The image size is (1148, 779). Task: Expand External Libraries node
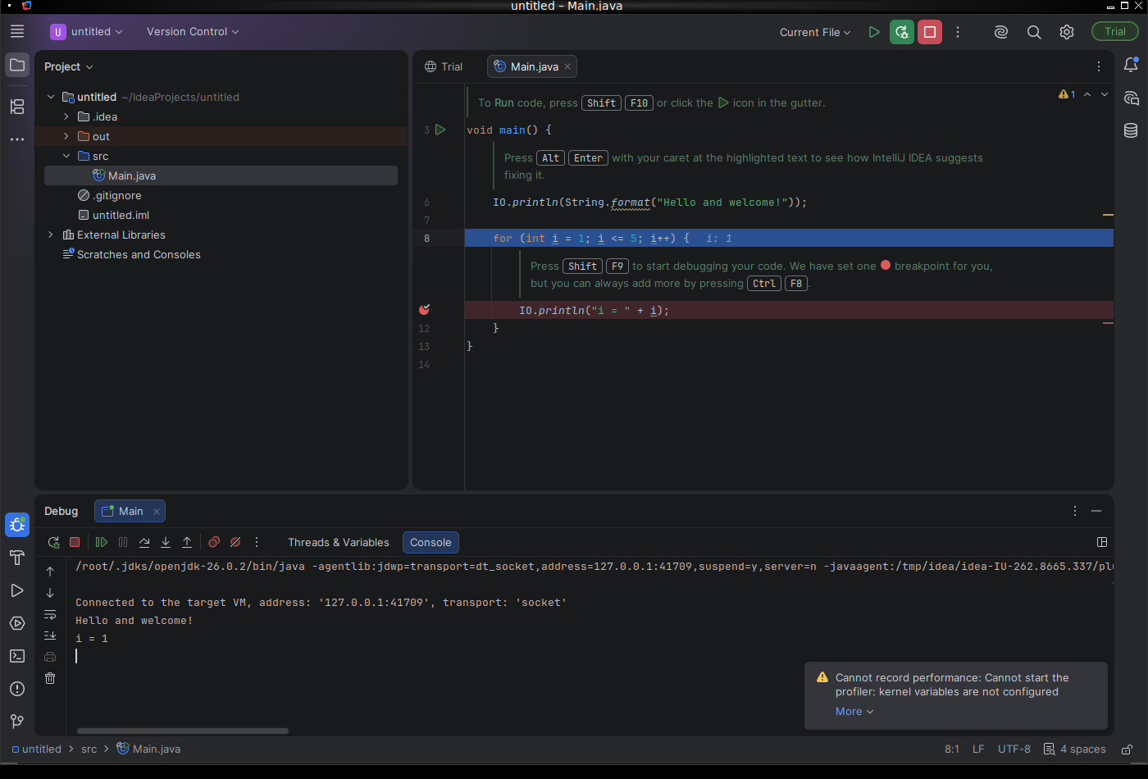coord(51,235)
